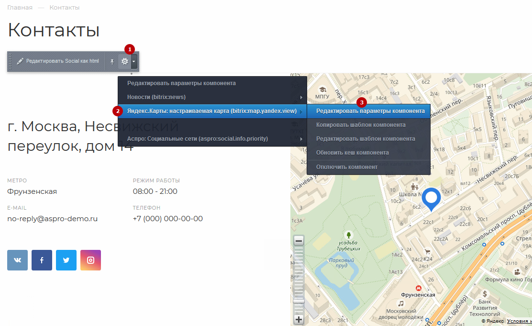Viewport: 532px width, 326px height.
Task: Click Редактировать Social как html button
Action: [58, 61]
